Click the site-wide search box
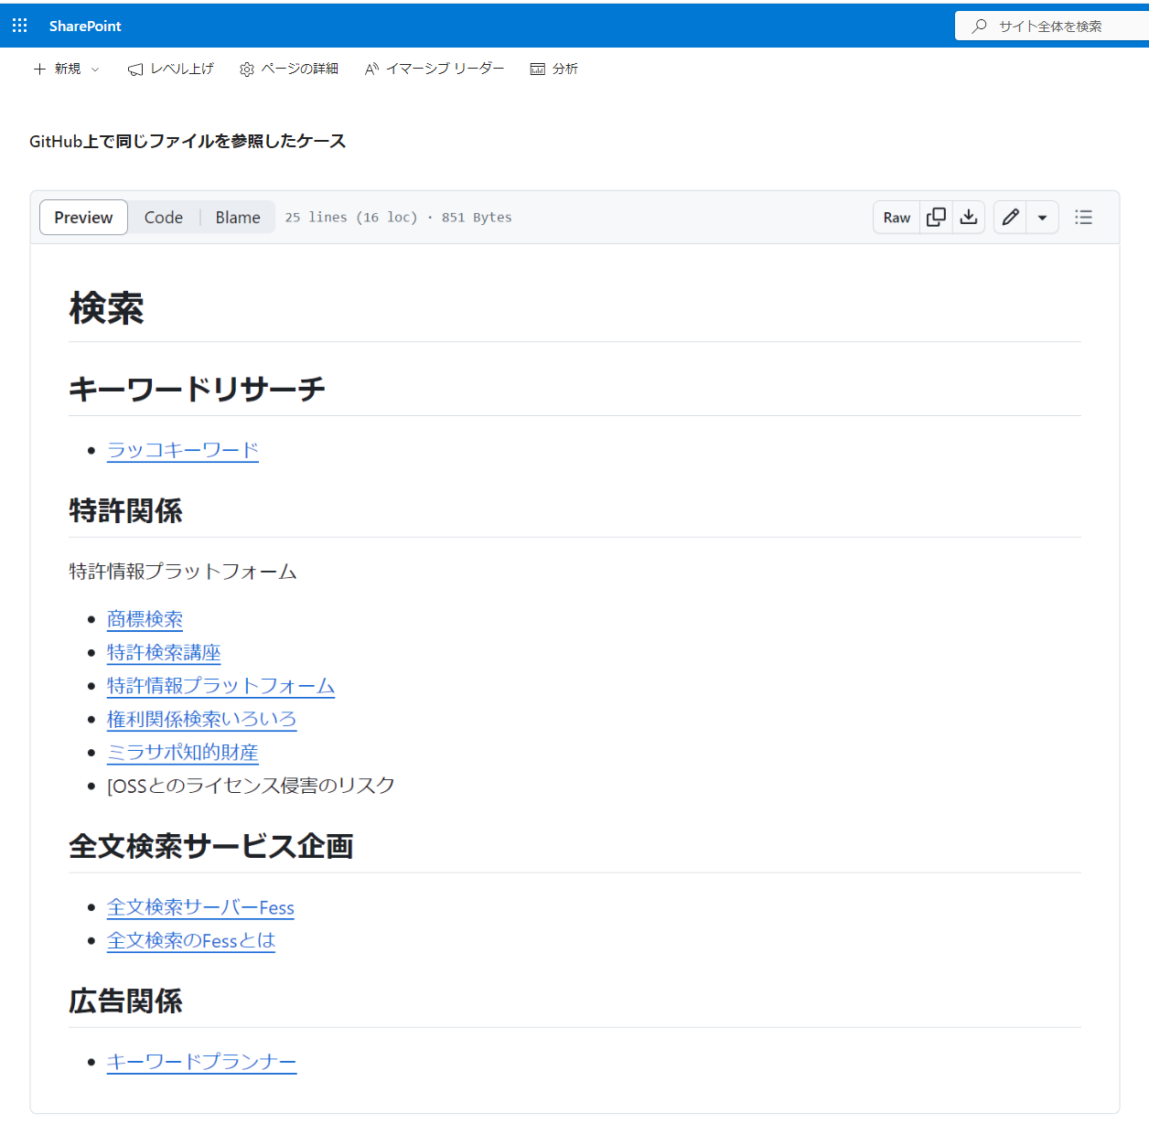1149x1135 pixels. coord(1052,26)
